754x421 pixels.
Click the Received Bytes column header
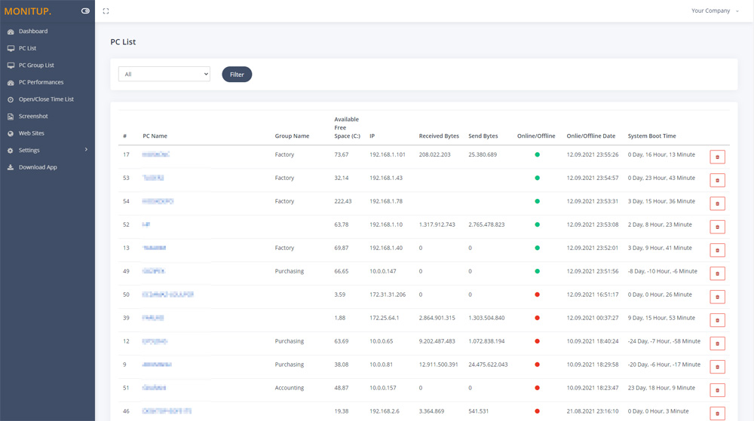point(439,136)
